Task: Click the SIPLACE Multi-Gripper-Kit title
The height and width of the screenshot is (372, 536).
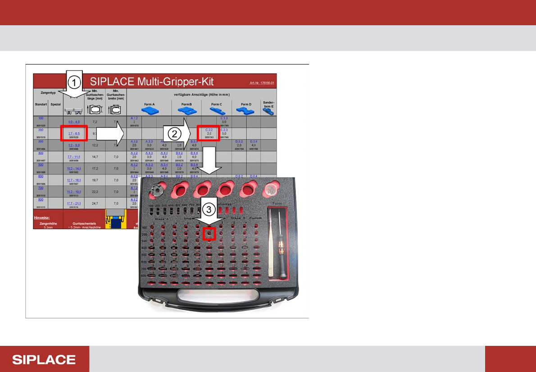Action: [x=152, y=82]
